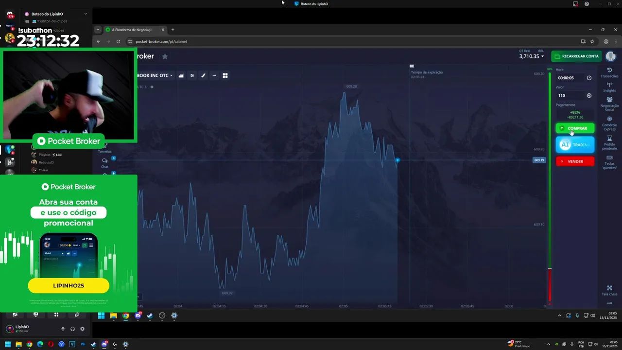Click the +92% payout display
Screen dimensions: 622x350
[575, 112]
